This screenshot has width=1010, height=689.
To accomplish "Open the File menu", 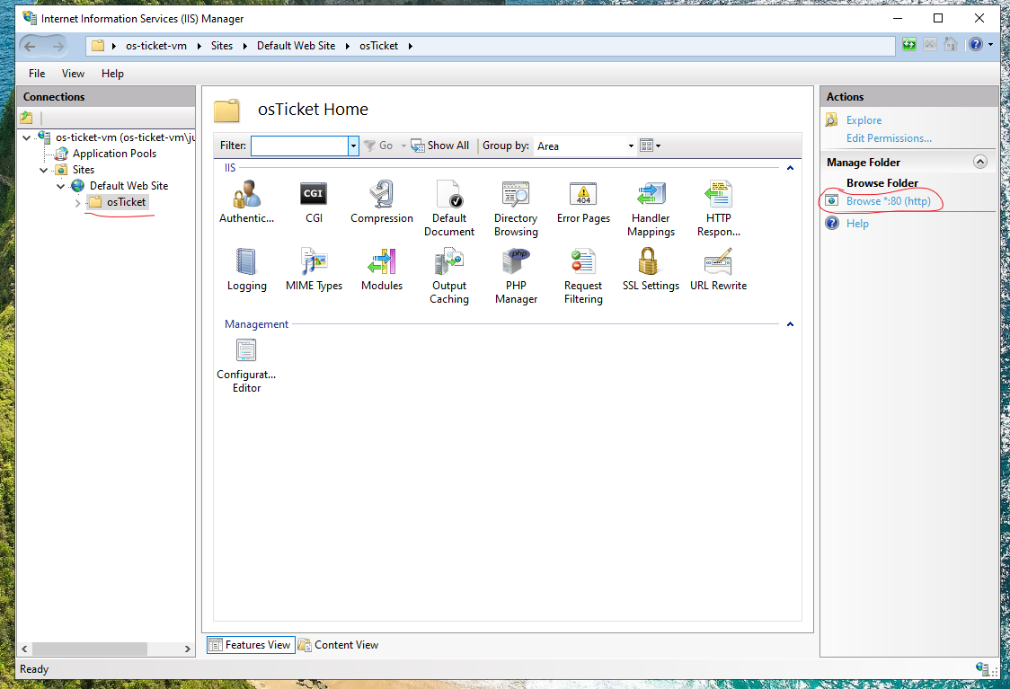I will (37, 74).
